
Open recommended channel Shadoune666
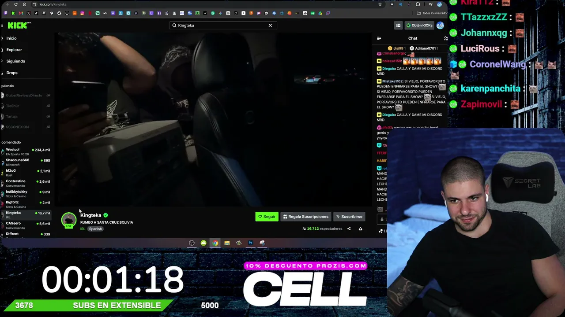tap(26, 162)
